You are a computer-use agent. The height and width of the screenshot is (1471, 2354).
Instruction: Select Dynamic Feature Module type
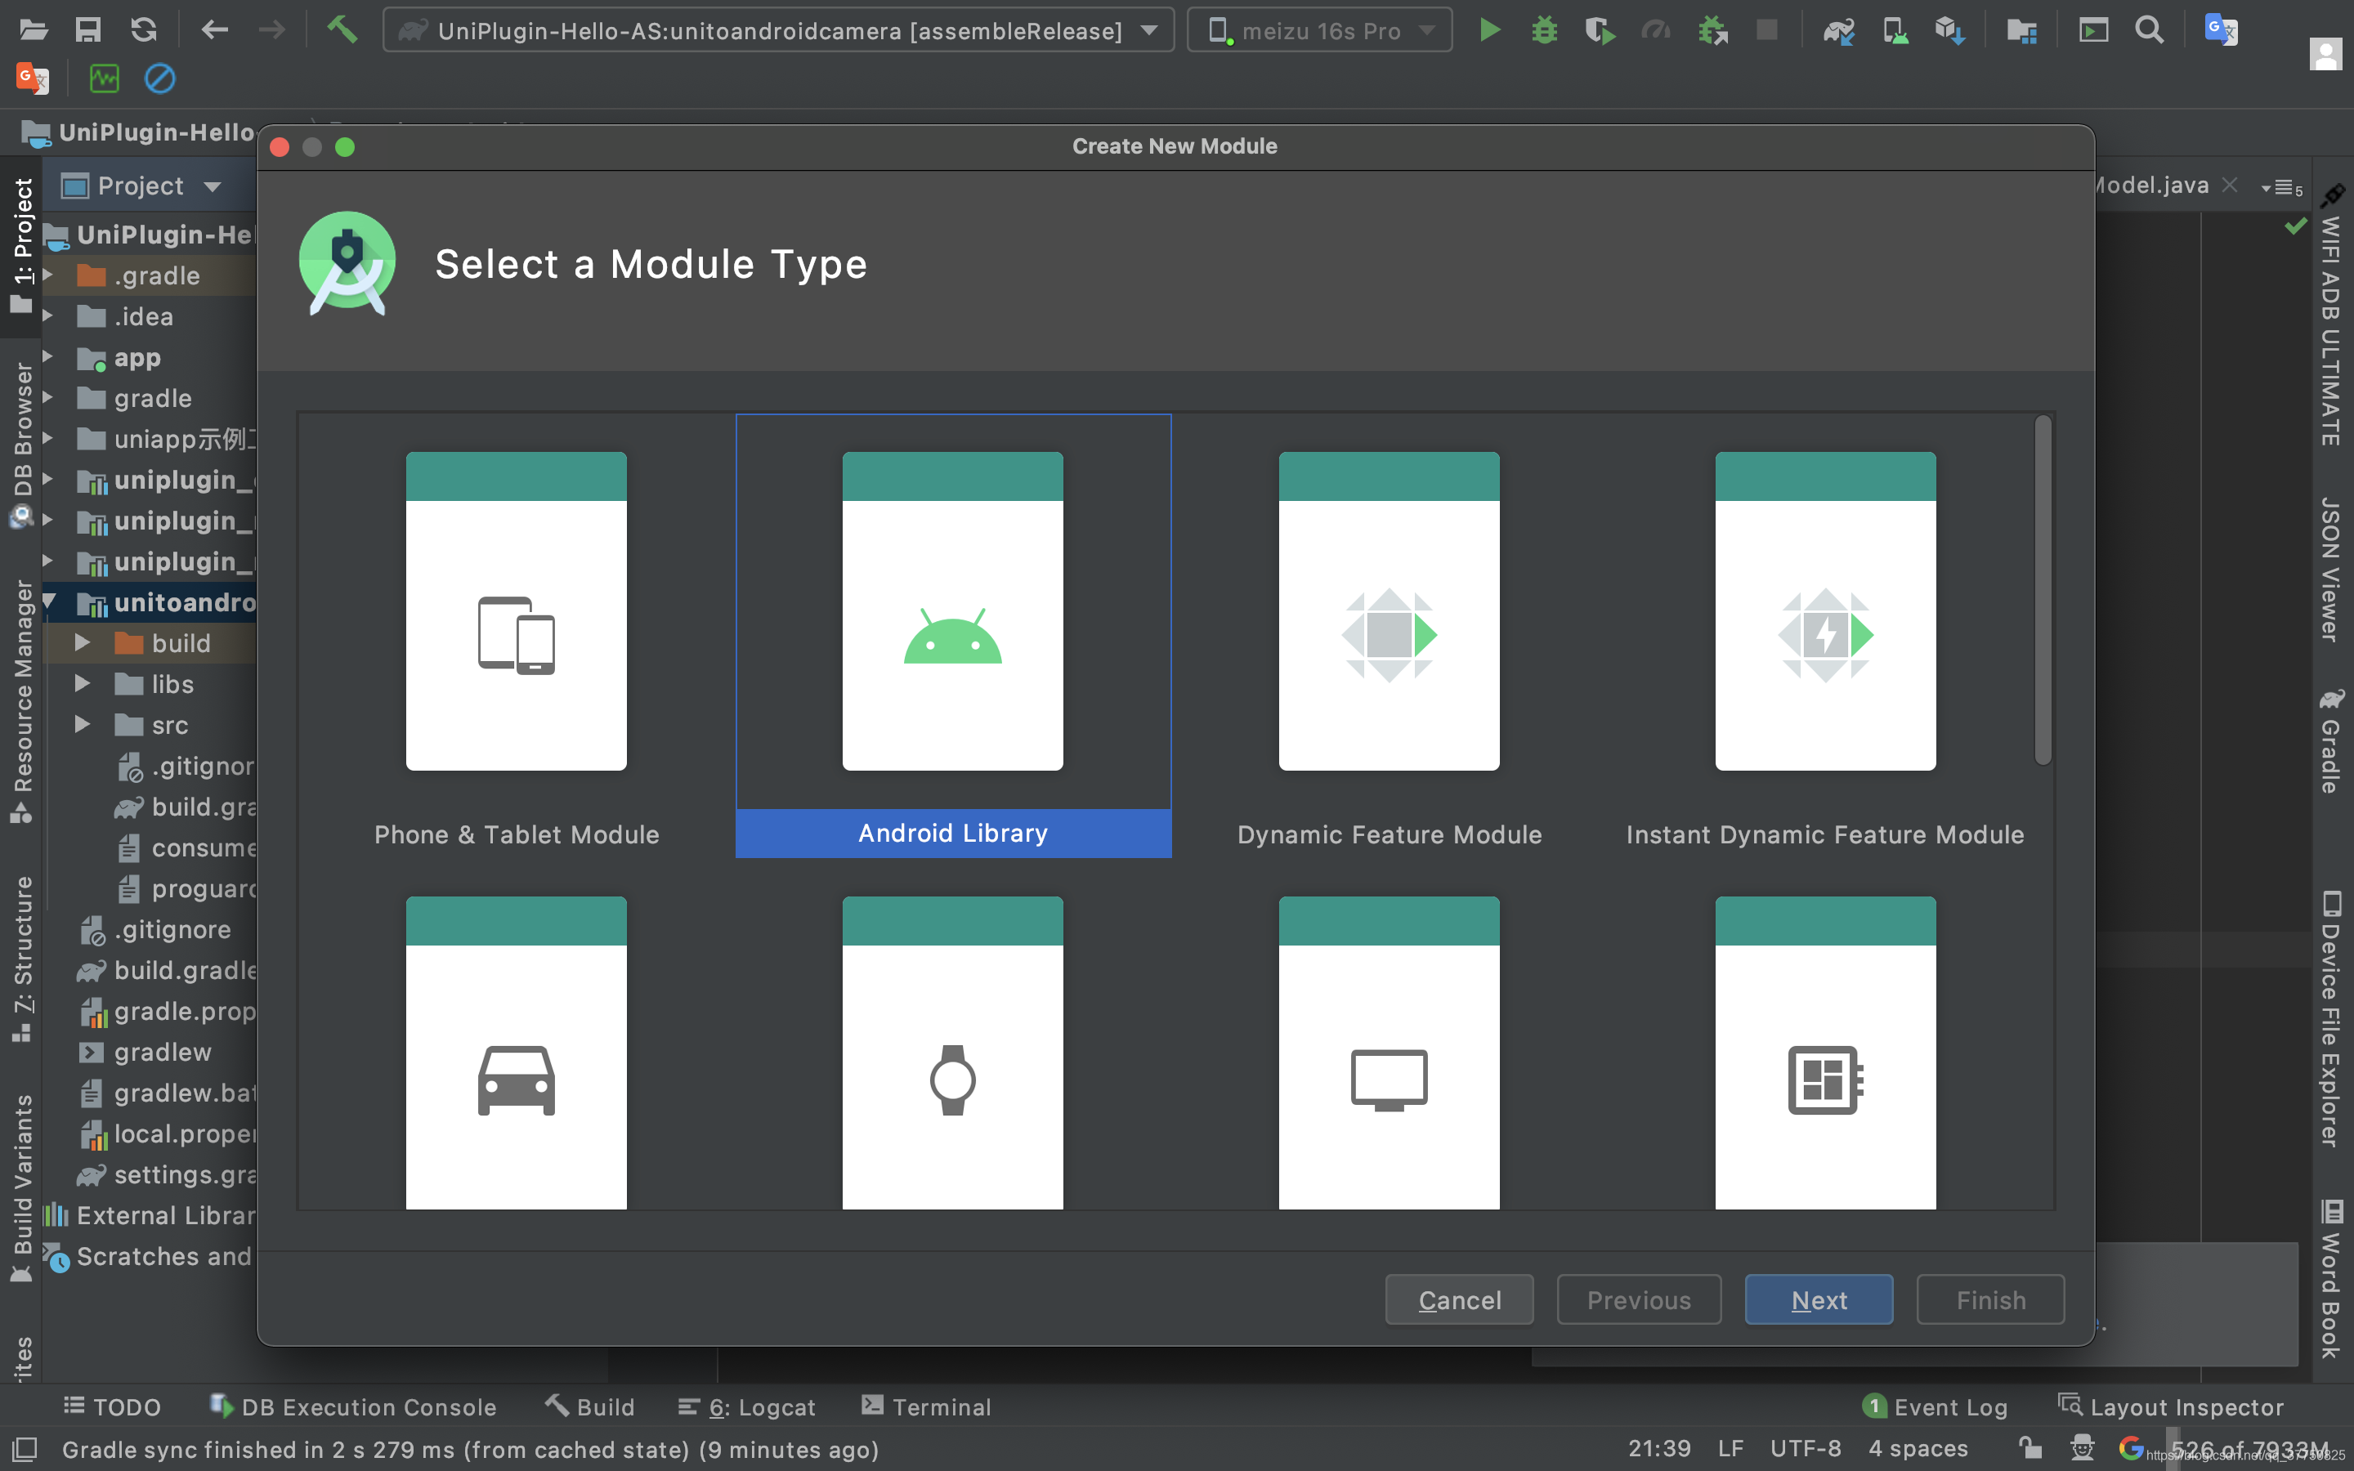coord(1388,636)
